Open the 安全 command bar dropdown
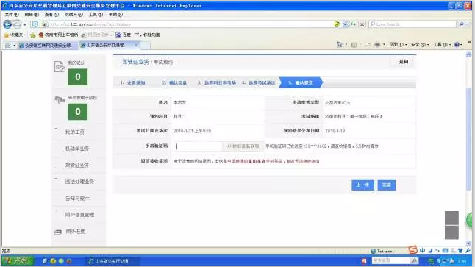Image resolution: width=475 pixels, height=267 pixels. point(420,45)
